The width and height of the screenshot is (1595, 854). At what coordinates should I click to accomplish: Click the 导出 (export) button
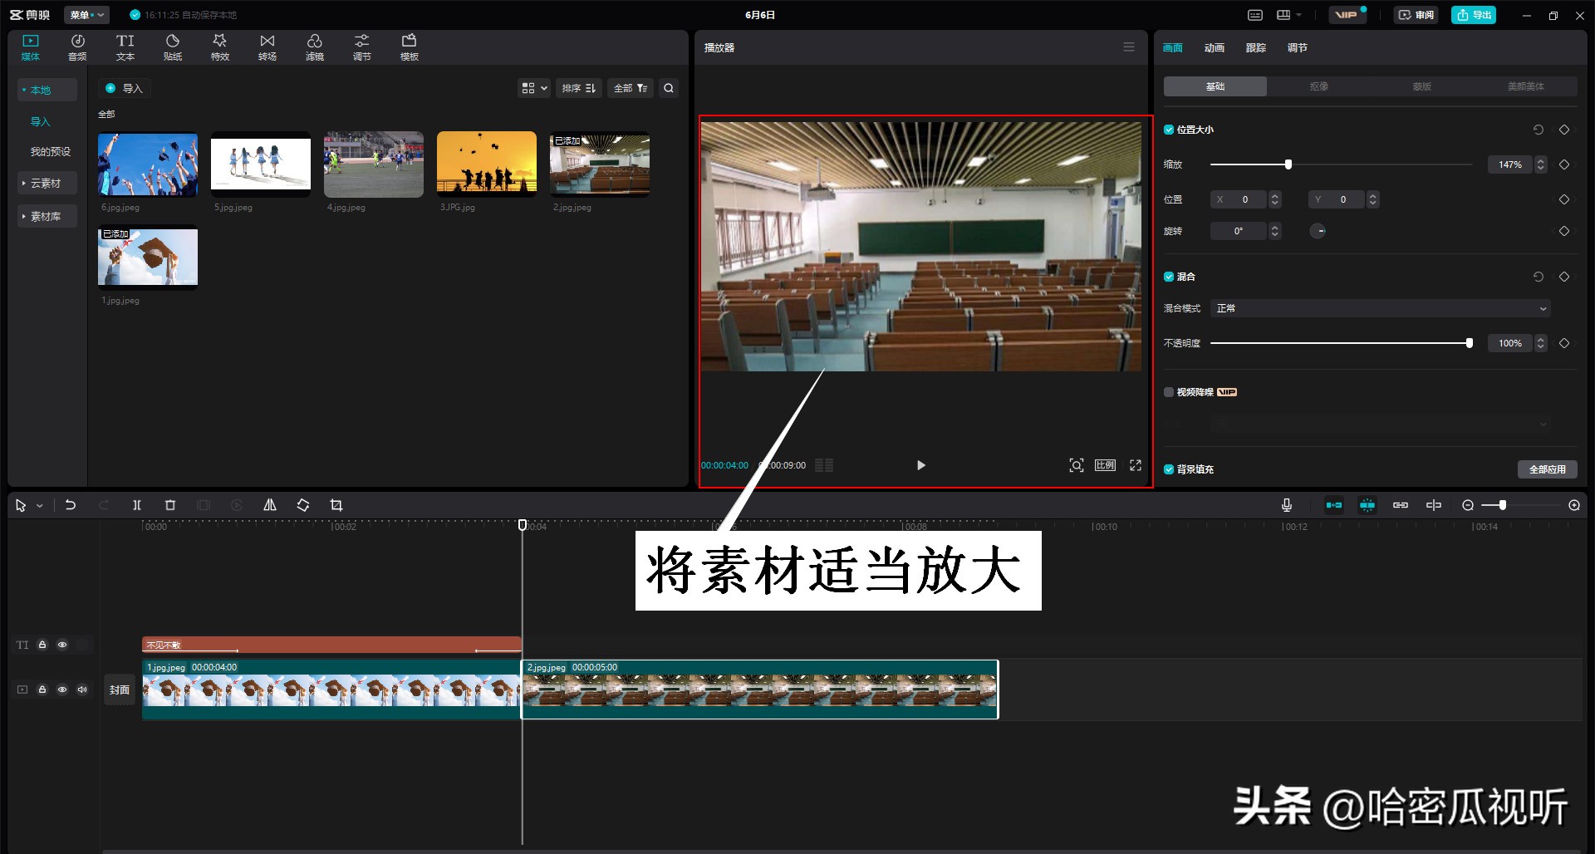click(x=1473, y=14)
